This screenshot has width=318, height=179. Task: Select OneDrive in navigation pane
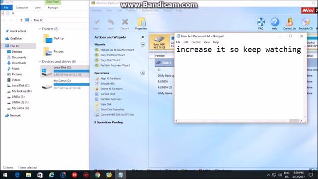tap(14, 39)
